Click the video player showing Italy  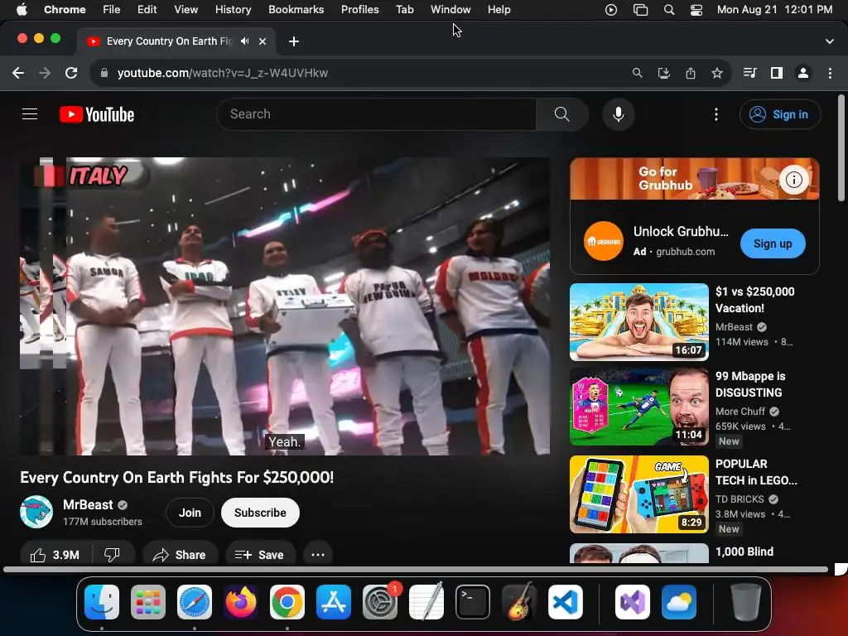pos(285,306)
